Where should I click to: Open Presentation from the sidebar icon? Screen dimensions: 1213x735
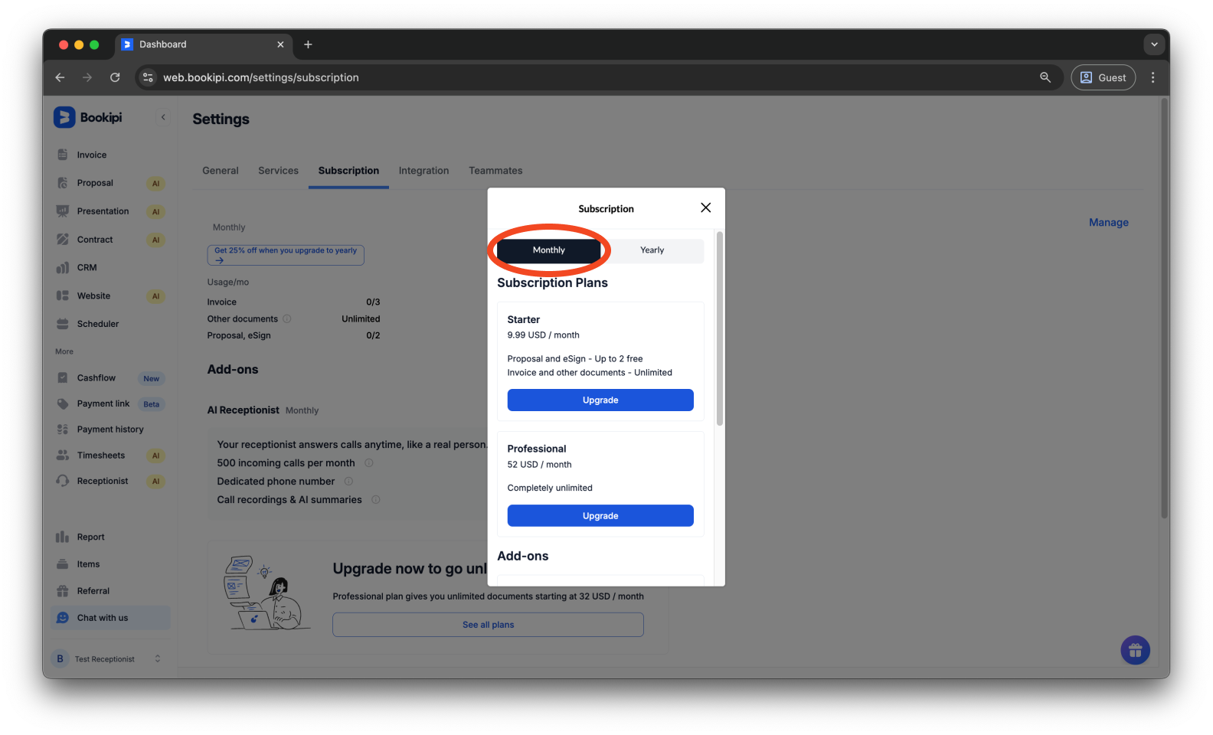63,211
